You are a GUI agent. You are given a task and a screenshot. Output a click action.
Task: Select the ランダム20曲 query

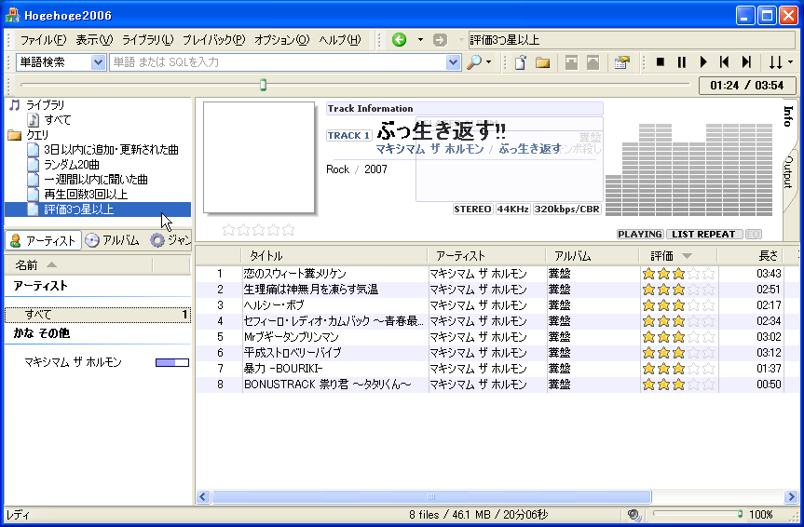(x=72, y=165)
